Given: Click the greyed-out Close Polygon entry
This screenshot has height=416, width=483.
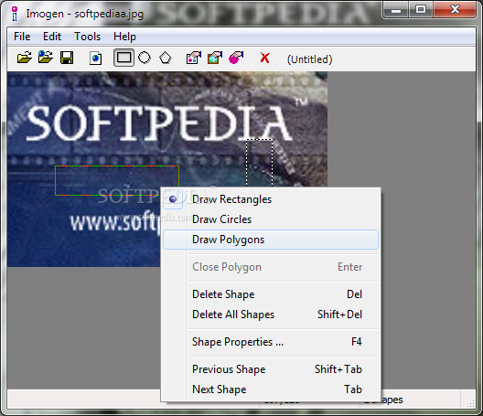Looking at the screenshot, I should pyautogui.click(x=271, y=267).
